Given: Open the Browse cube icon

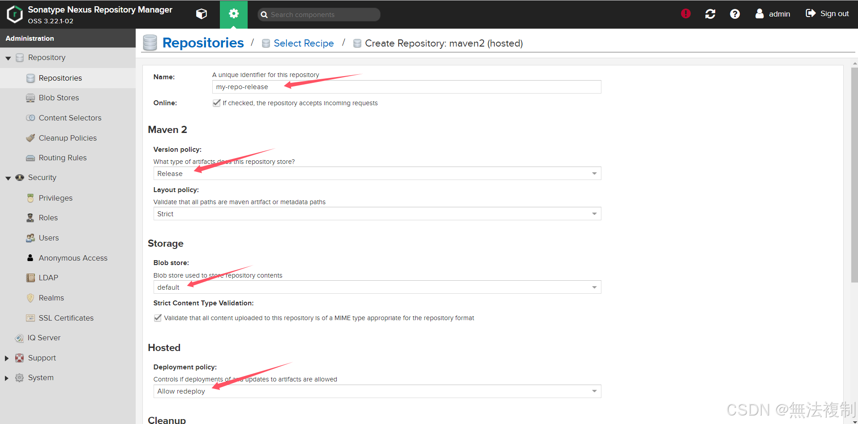Looking at the screenshot, I should (202, 14).
